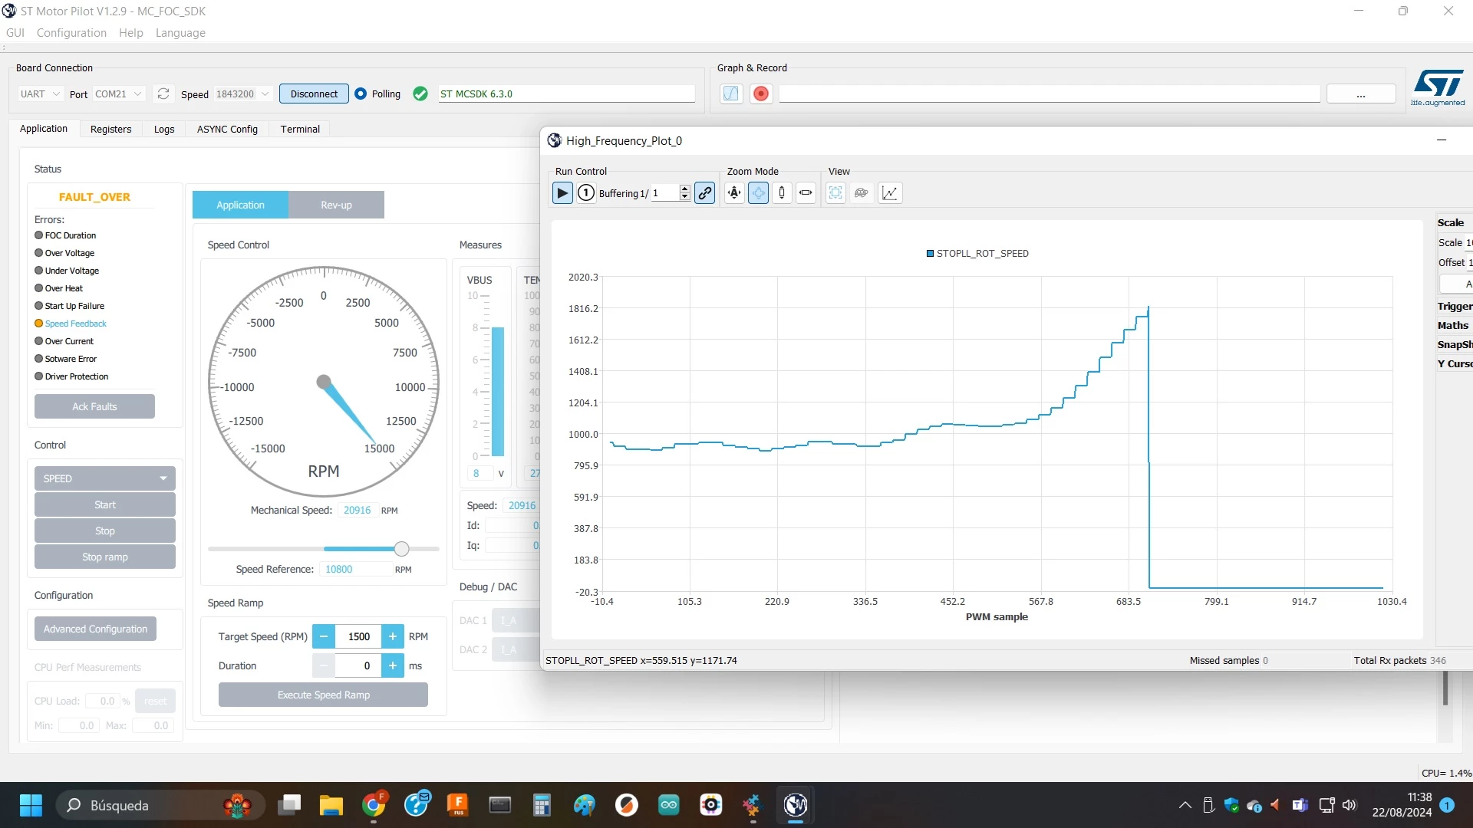Open the GUI menu
The image size is (1473, 828).
15,33
